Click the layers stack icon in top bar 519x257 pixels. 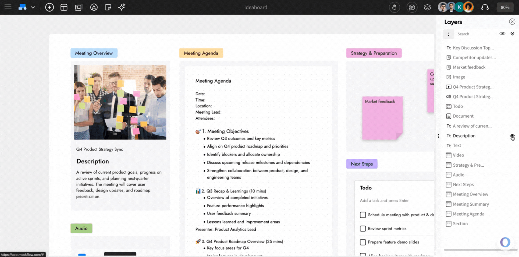(427, 7)
